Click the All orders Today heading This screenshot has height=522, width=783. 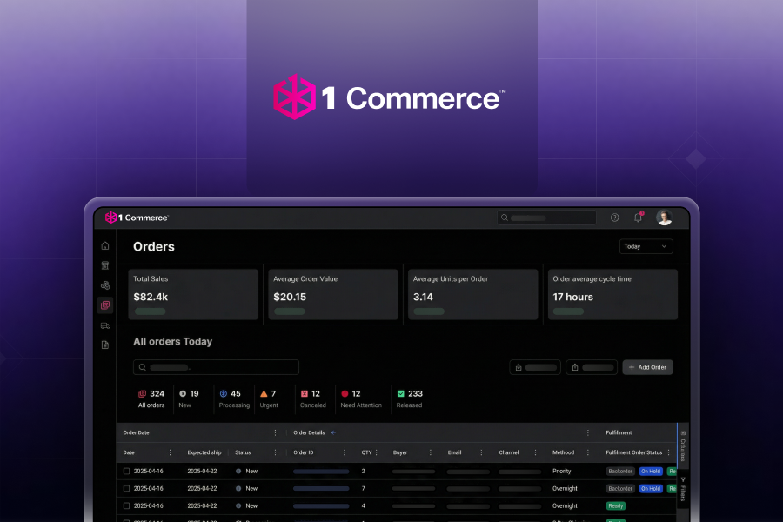(x=173, y=342)
